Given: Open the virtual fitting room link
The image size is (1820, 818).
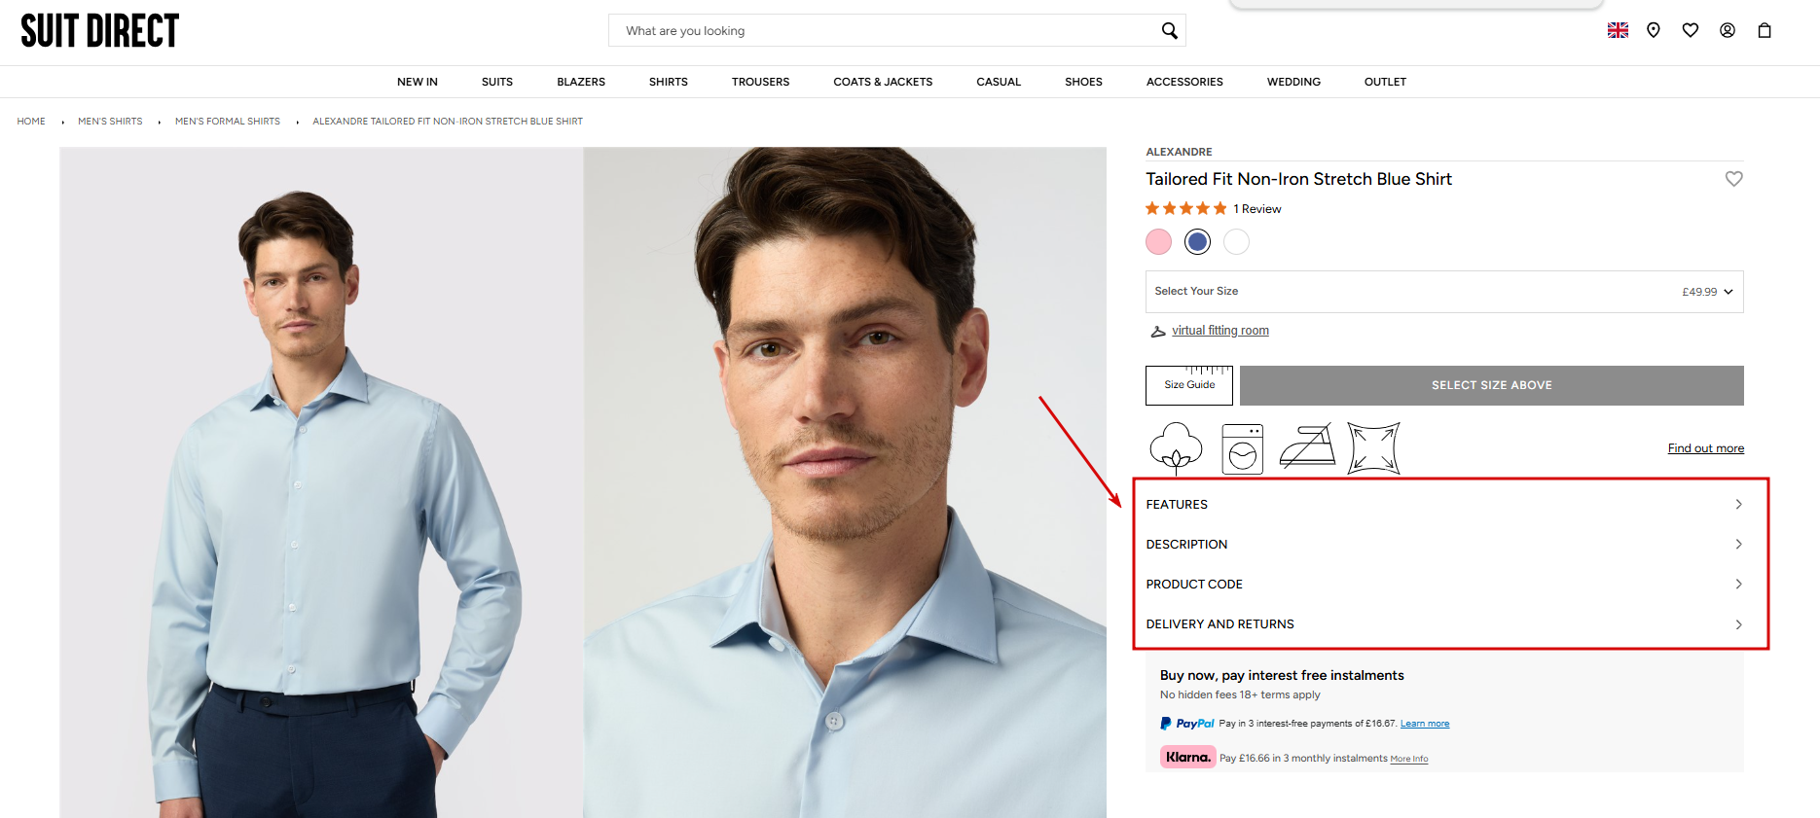Looking at the screenshot, I should tap(1219, 331).
